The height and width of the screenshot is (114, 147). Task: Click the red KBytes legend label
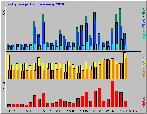tap(144, 102)
